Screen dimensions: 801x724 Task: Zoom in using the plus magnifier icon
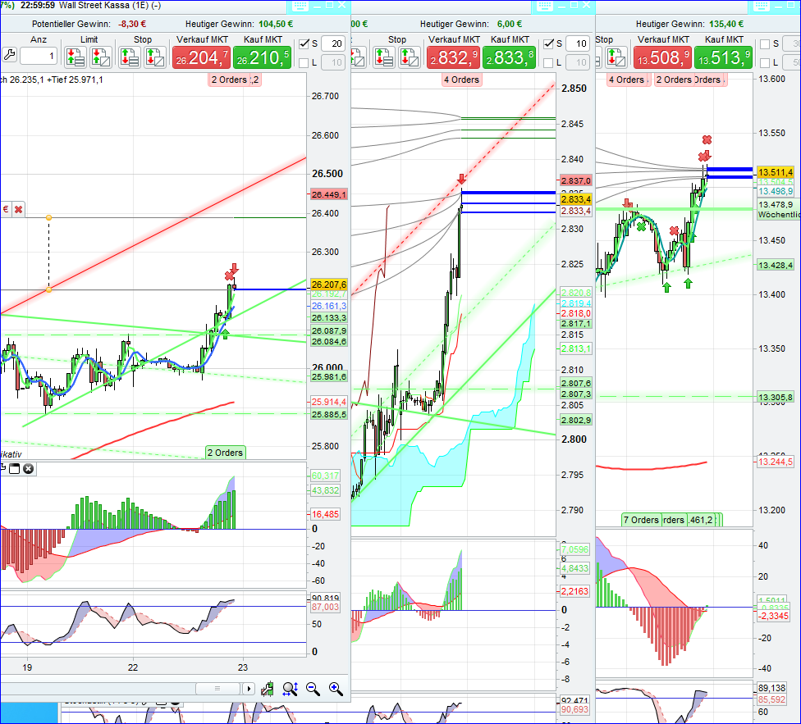coord(335,689)
